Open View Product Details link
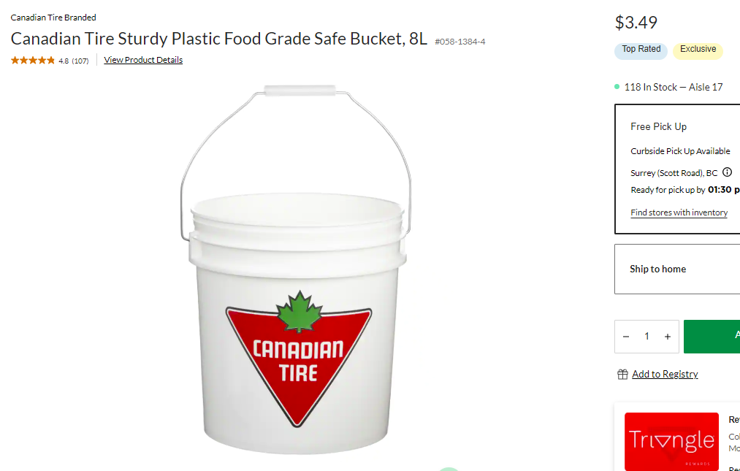Image resolution: width=740 pixels, height=471 pixels. point(143,60)
